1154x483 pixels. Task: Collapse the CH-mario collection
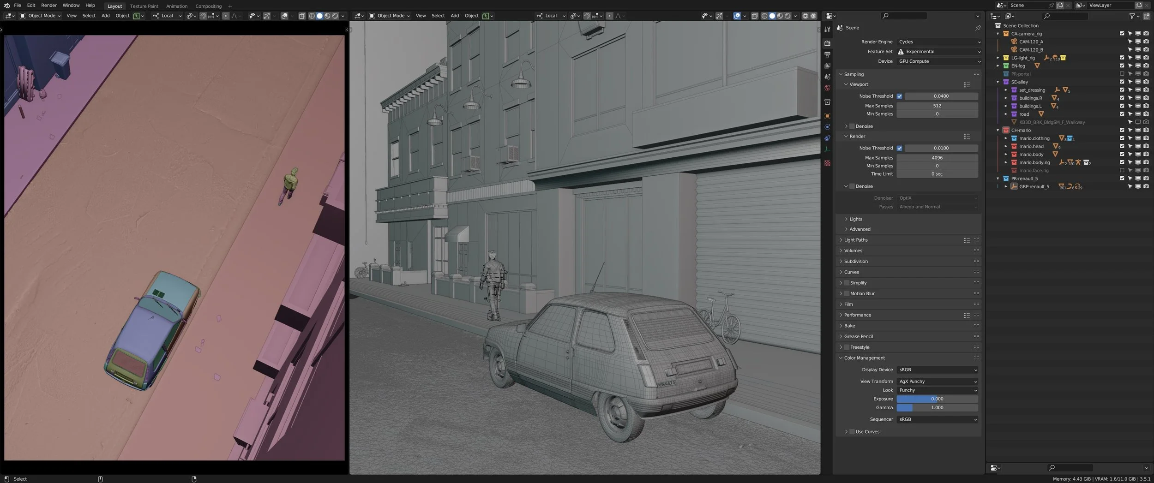pyautogui.click(x=998, y=130)
